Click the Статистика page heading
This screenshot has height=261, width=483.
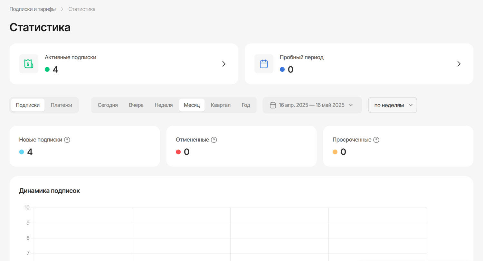point(40,27)
